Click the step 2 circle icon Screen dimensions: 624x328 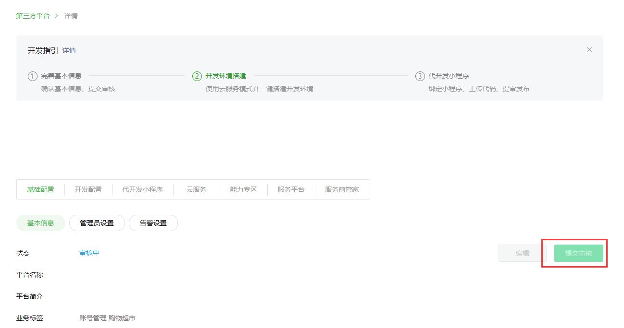coord(197,76)
